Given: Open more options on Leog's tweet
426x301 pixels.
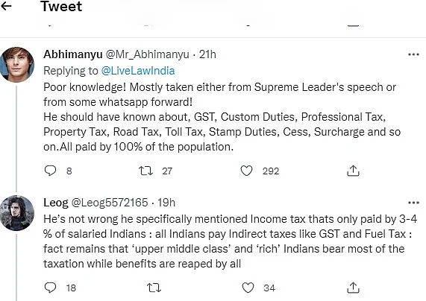Looking at the screenshot, I should [413, 203].
